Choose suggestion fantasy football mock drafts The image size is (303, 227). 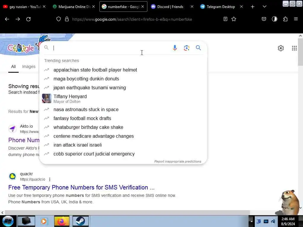pyautogui.click(x=123, y=118)
